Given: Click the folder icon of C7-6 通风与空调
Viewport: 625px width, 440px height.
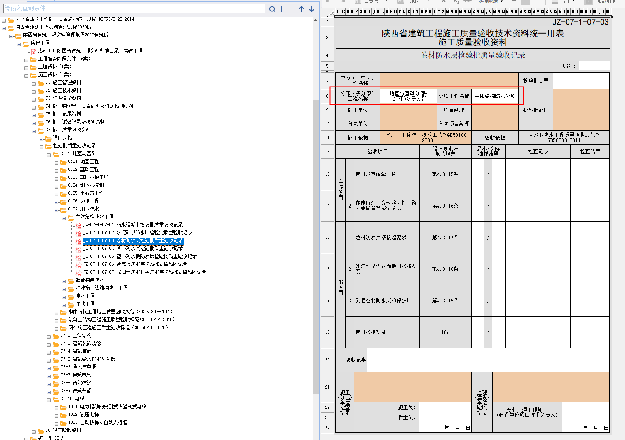Looking at the screenshot, I should coord(56,368).
